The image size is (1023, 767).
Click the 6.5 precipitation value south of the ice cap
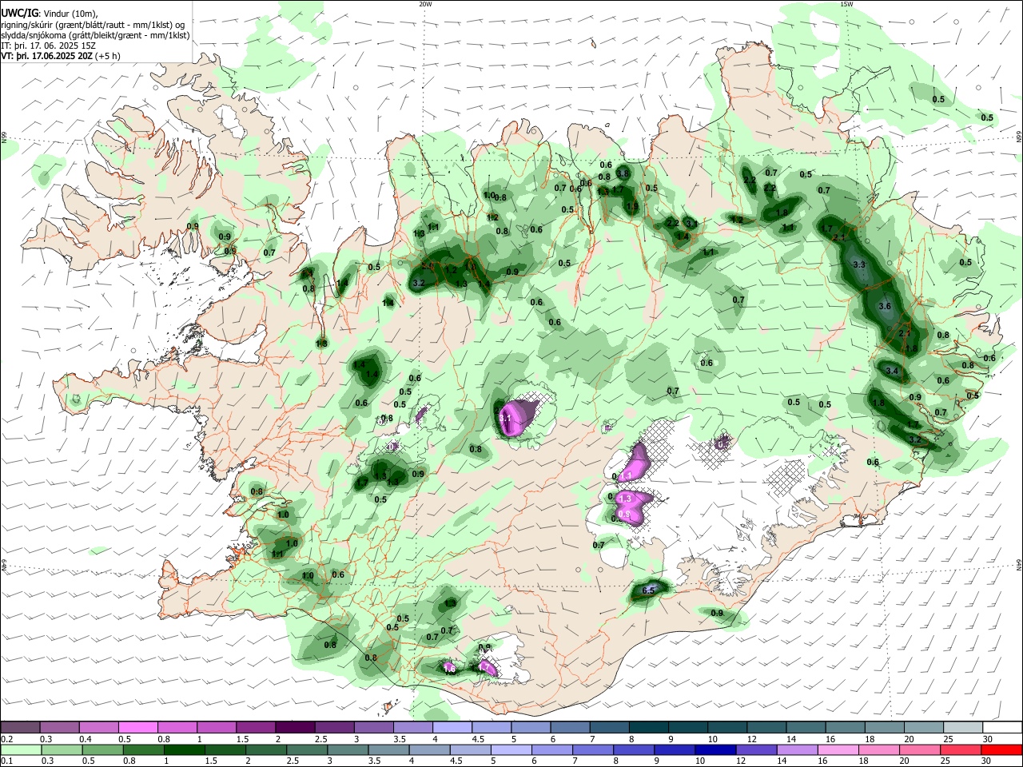tap(648, 591)
